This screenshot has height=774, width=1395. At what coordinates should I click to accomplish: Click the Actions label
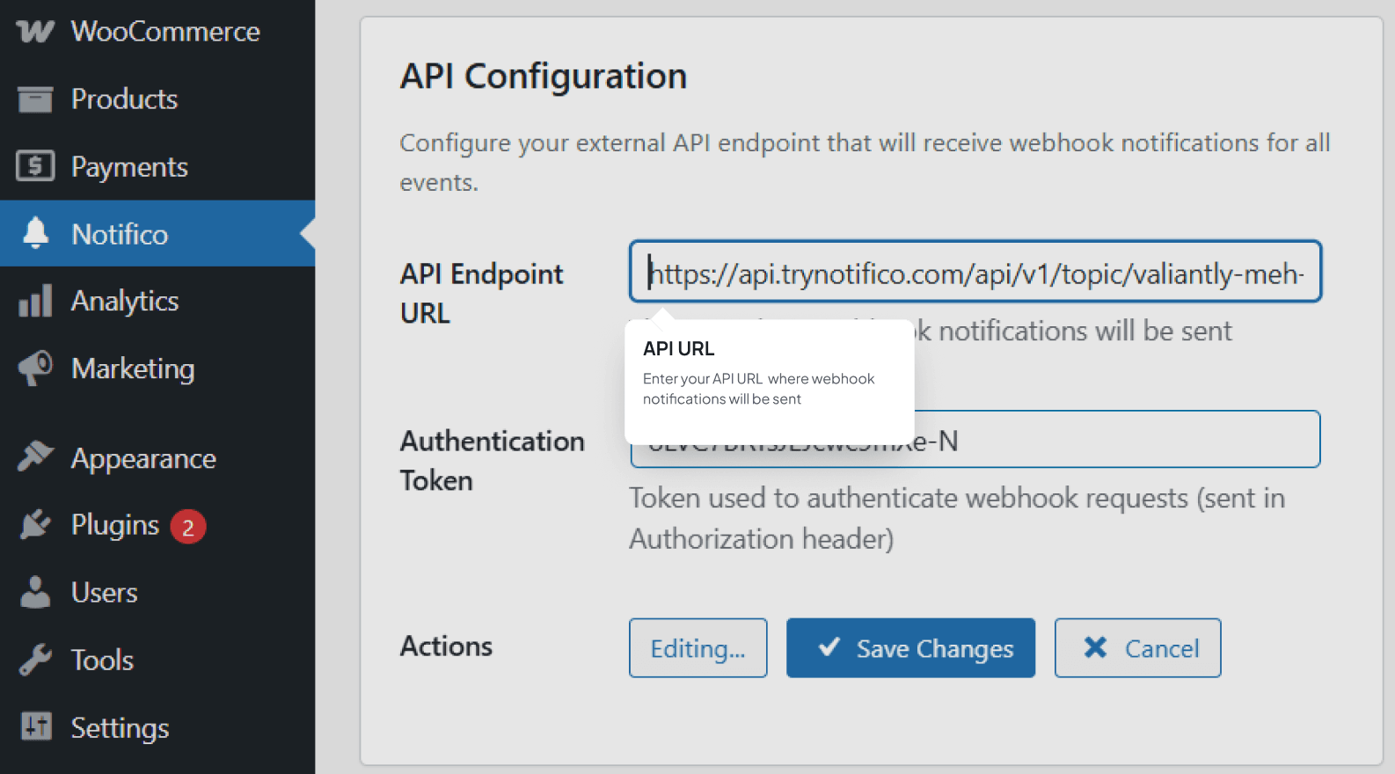[446, 646]
